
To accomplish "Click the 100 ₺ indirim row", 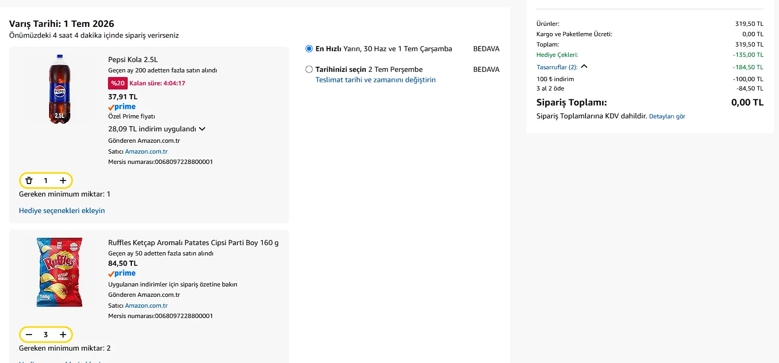I will coord(650,79).
